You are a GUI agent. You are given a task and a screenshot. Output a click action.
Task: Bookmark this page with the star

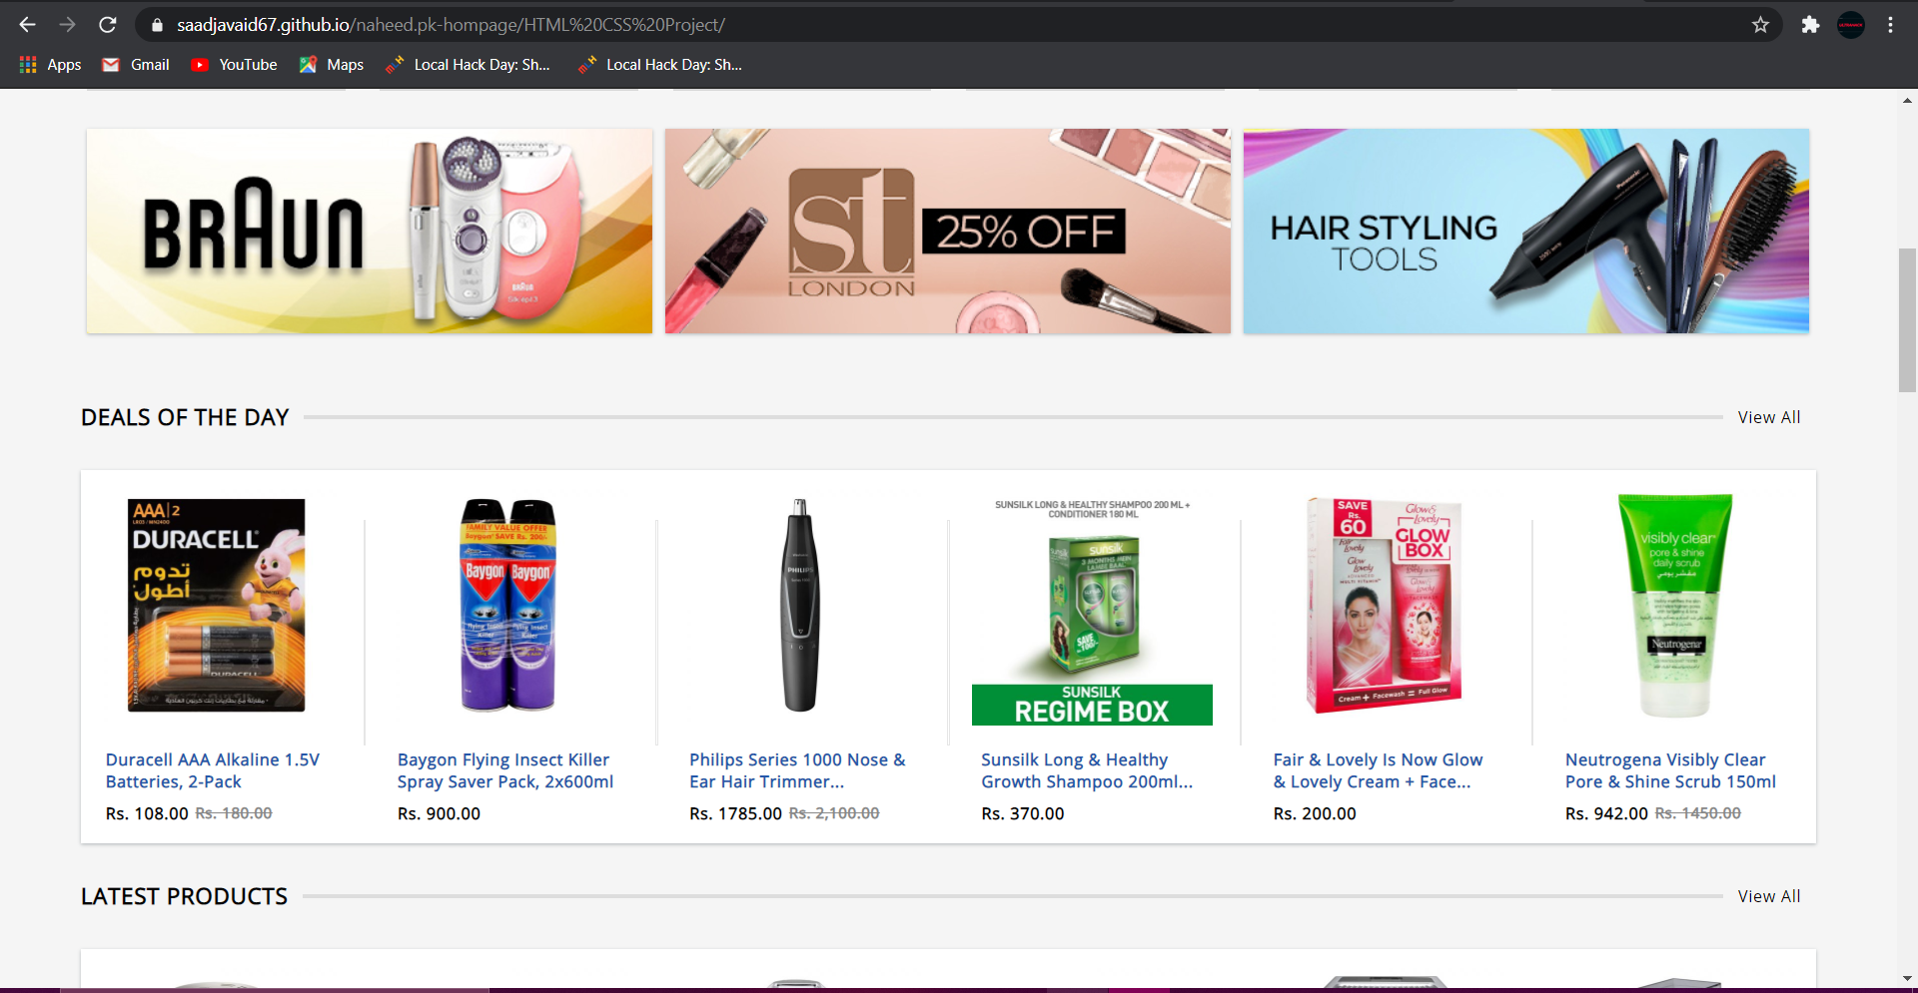click(x=1760, y=25)
